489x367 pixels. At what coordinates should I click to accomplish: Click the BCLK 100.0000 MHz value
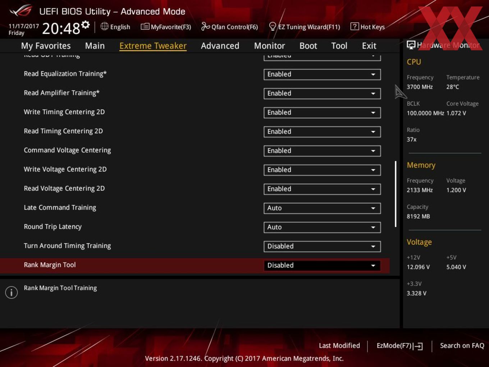425,113
